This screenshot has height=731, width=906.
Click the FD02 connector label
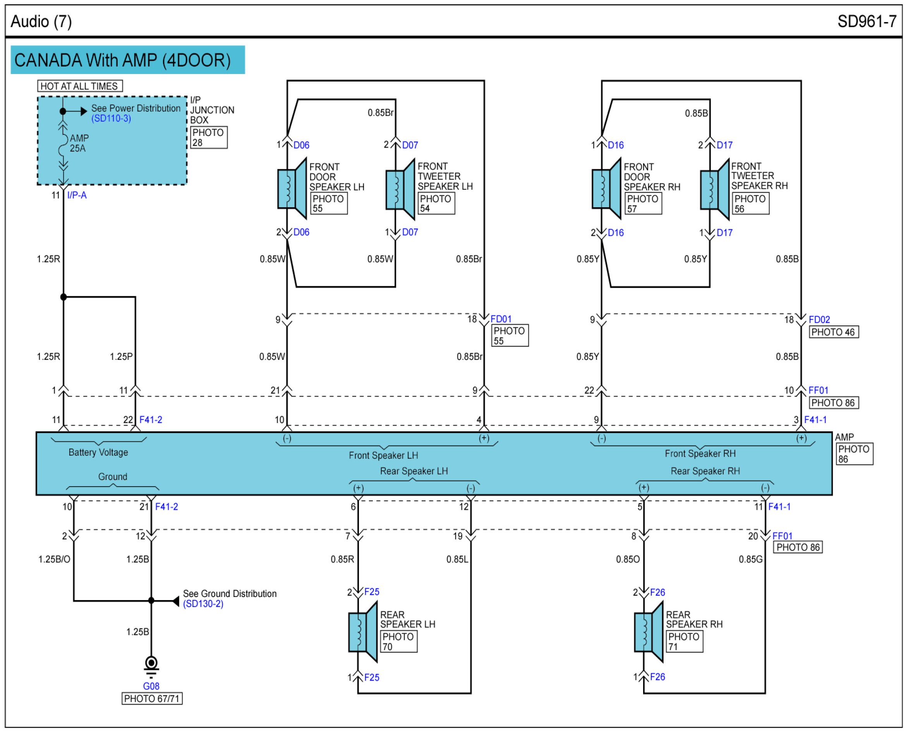(819, 320)
